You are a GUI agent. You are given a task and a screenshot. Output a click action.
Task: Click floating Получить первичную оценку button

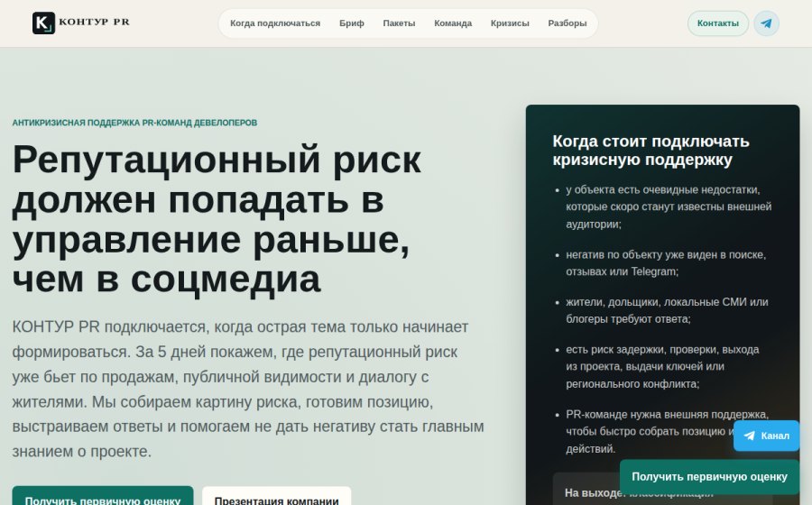click(709, 476)
